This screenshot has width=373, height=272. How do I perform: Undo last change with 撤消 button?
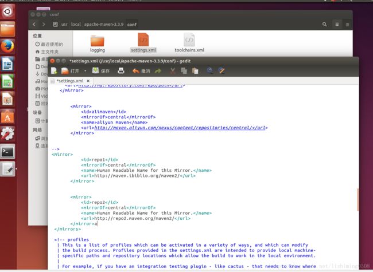tap(141, 71)
